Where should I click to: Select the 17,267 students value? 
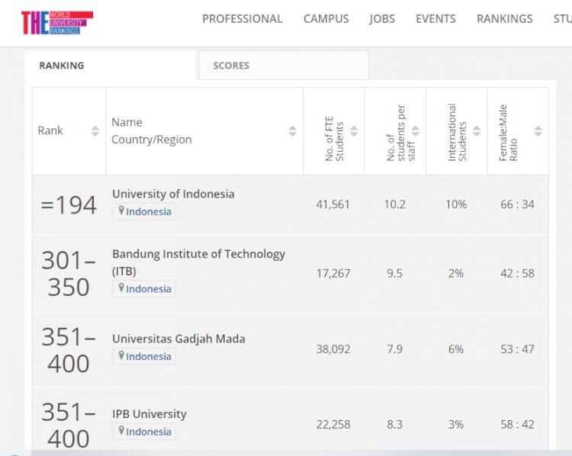coord(333,273)
